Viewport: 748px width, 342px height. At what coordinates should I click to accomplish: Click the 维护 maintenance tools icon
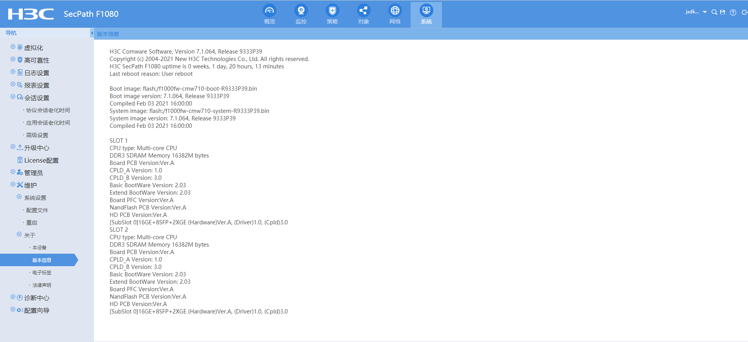20,185
